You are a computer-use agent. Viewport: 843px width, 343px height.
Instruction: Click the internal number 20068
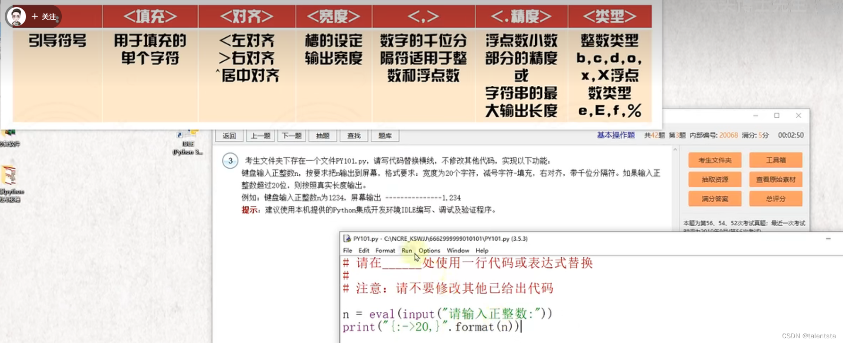[728, 135]
